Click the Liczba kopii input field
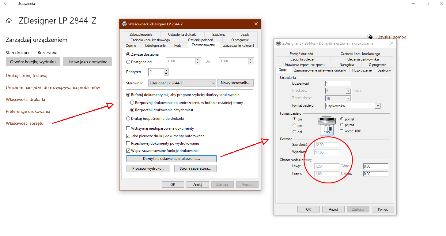Image resolution: width=446 pixels, height=236 pixels. pos(337,84)
